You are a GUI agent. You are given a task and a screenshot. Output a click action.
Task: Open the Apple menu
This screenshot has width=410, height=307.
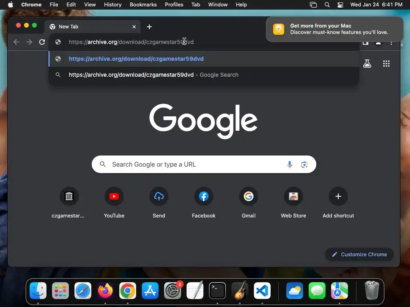tap(10, 5)
